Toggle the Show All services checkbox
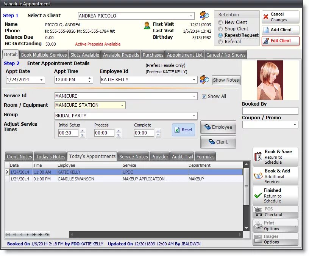Screen dimensions: 309x256 pyautogui.click(x=204, y=96)
